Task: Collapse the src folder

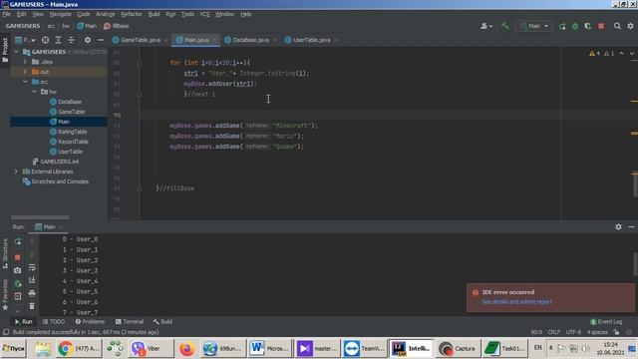Action: (25, 82)
